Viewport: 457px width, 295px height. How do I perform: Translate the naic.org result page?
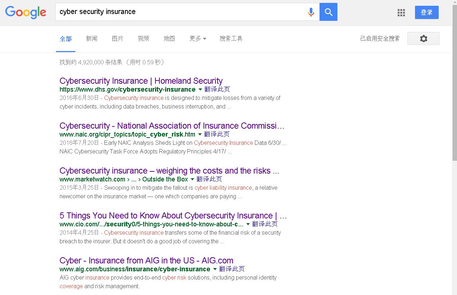pyautogui.click(x=217, y=134)
